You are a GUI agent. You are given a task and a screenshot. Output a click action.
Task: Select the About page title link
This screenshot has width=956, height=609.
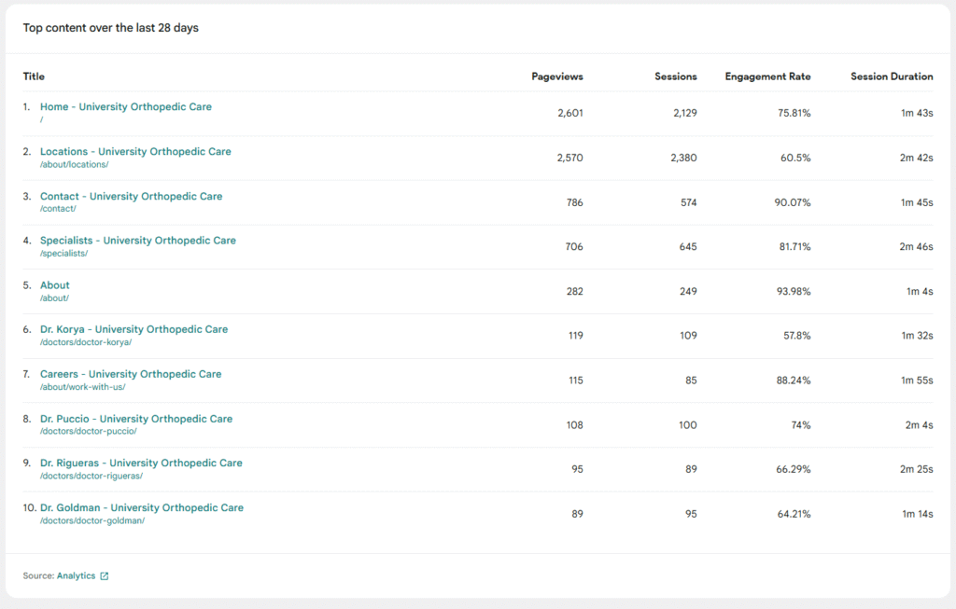tap(54, 285)
